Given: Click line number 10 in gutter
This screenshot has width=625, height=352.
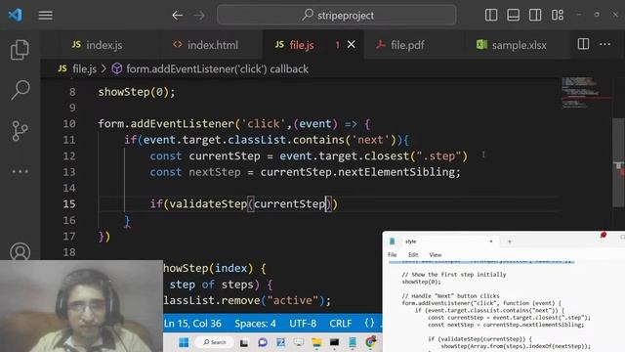Looking at the screenshot, I should click(69, 124).
